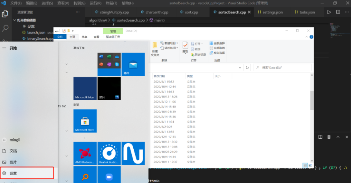Open the 文件(F) menu in VS Code
Image resolution: width=351 pixels, height=183 pixels.
tap(16, 3)
